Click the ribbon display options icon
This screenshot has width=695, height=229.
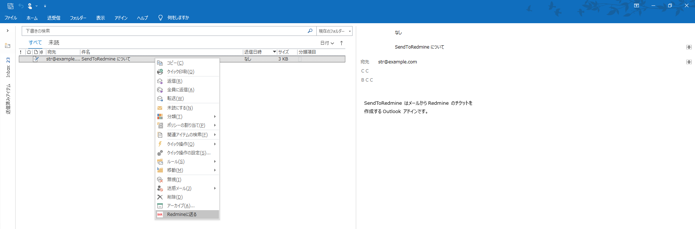click(x=636, y=5)
